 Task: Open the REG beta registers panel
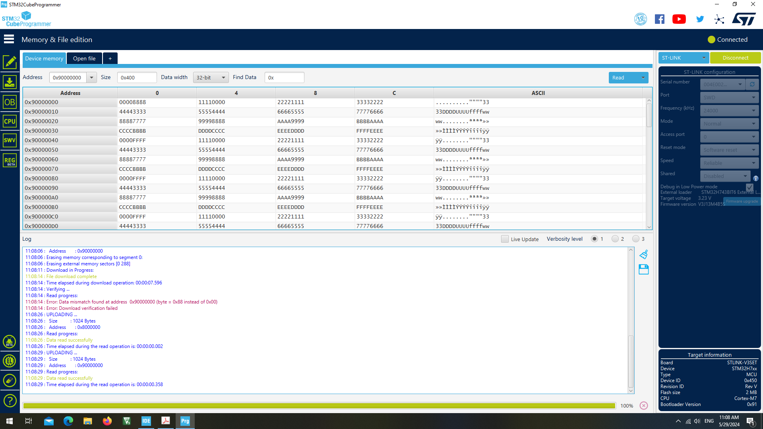[10, 160]
